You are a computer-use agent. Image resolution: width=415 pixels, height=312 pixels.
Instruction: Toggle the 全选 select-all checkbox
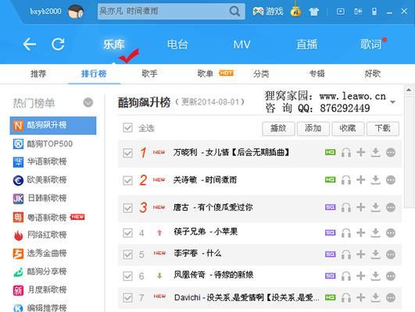(x=127, y=128)
